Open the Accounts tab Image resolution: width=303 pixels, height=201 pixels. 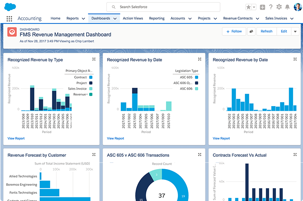coord(177,18)
